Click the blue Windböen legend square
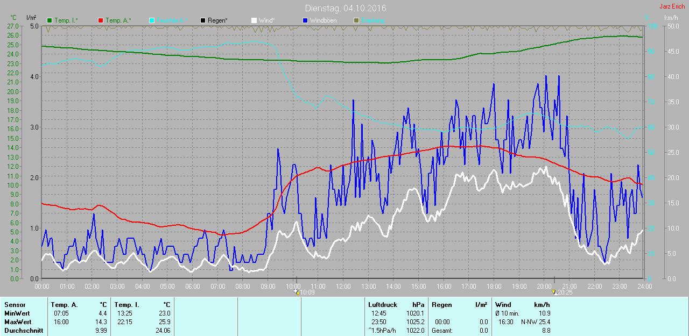 305,20
